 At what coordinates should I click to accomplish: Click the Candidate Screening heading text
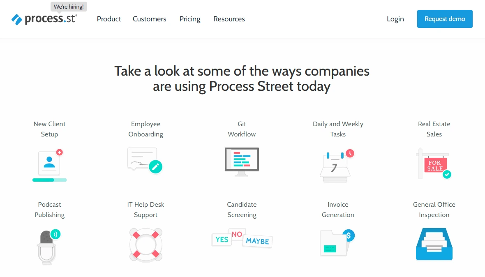click(x=242, y=210)
